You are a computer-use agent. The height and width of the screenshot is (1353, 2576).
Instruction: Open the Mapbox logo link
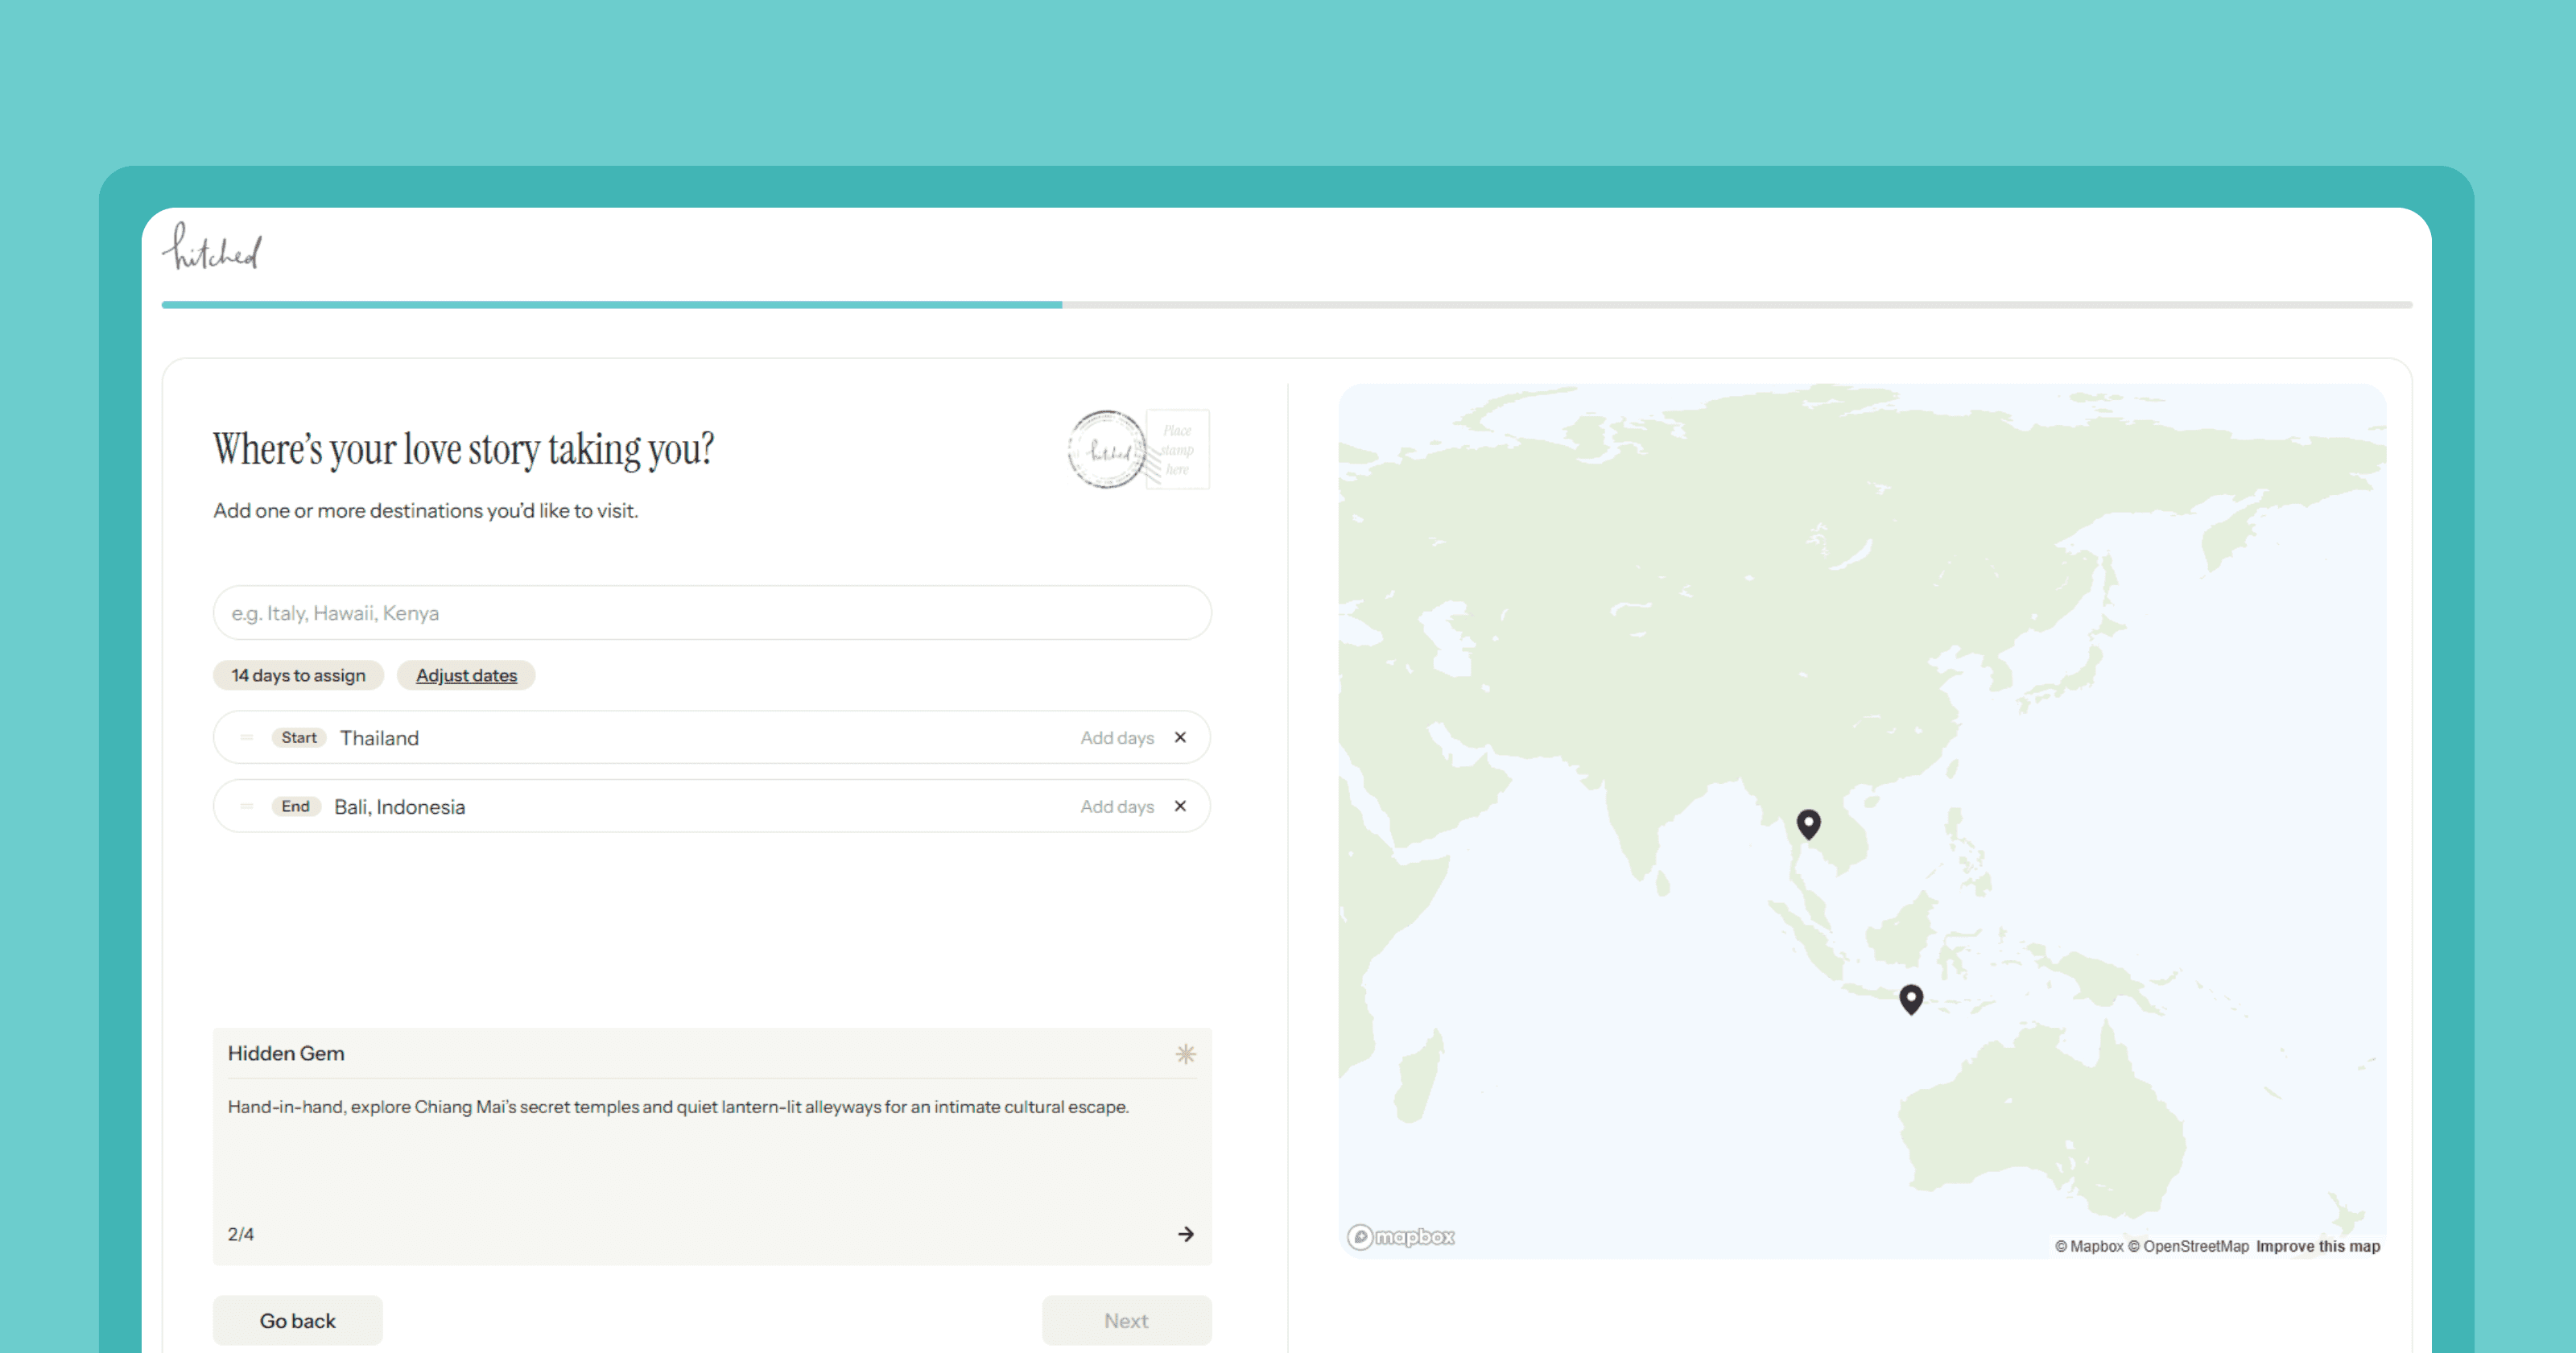(x=1400, y=1237)
